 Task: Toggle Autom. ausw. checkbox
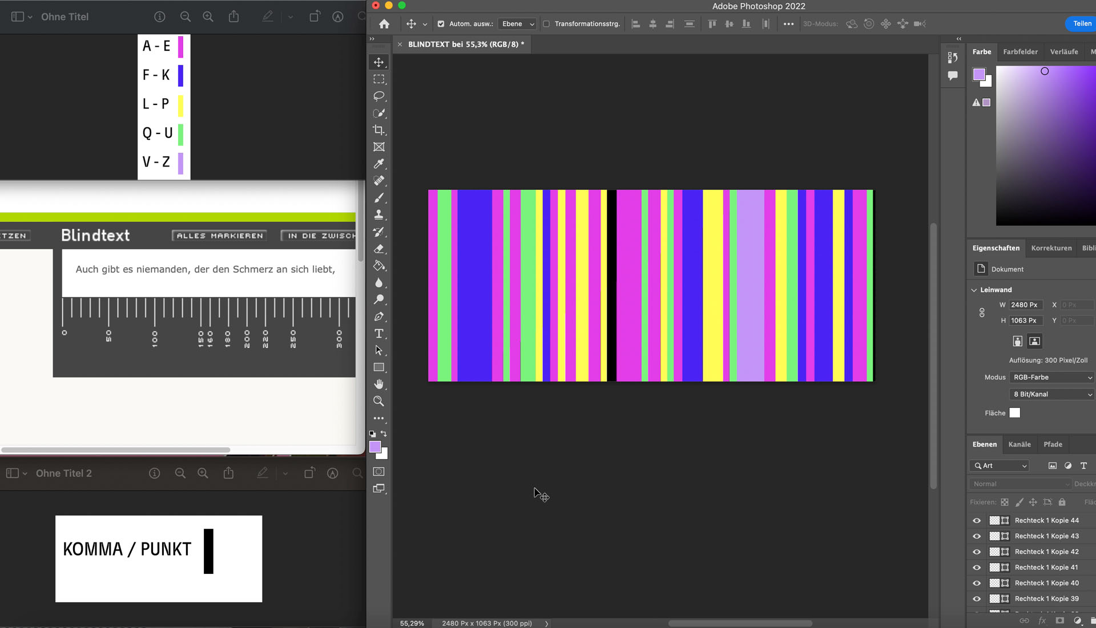(441, 24)
